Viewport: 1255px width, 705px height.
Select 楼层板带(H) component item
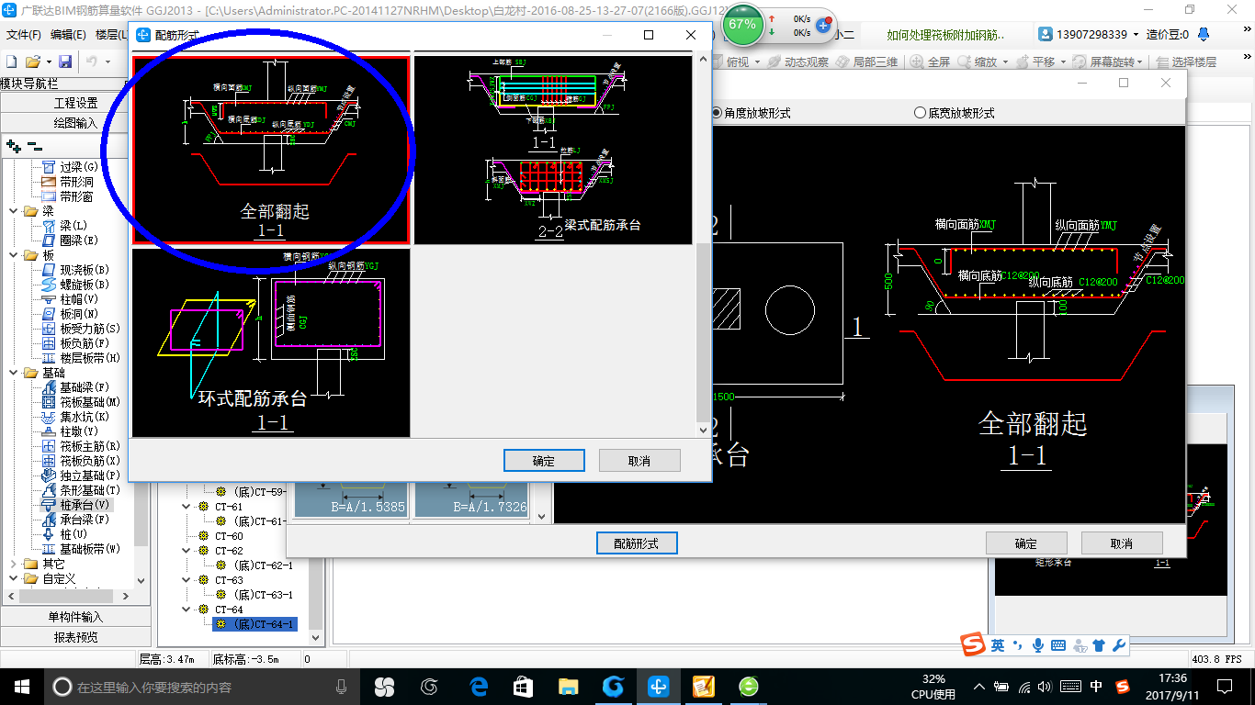pos(90,358)
